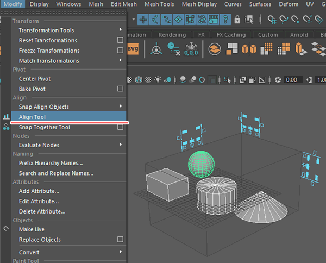The image size is (326, 263).
Task: Click the snowflake freeze transformations shelf icon
Action: point(192,49)
